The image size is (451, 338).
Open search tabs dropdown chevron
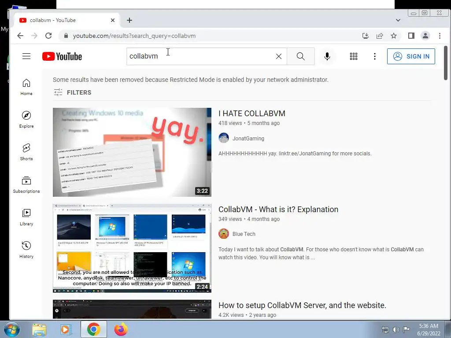pyautogui.click(x=398, y=20)
